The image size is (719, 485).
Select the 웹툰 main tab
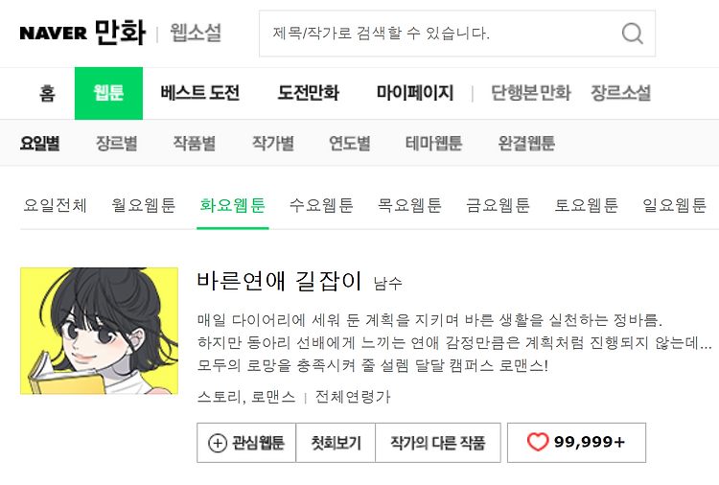108,93
